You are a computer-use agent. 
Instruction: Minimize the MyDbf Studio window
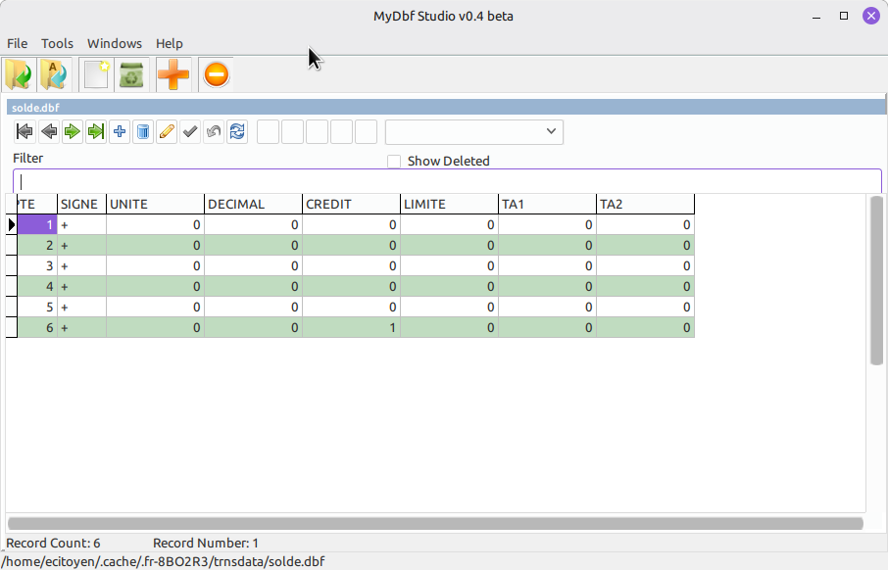coord(816,16)
